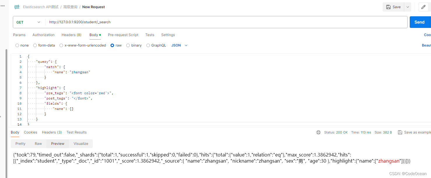Image resolution: width=431 pixels, height=178 pixels.
Task: Open the Test Results tab
Action: pyautogui.click(x=76, y=132)
